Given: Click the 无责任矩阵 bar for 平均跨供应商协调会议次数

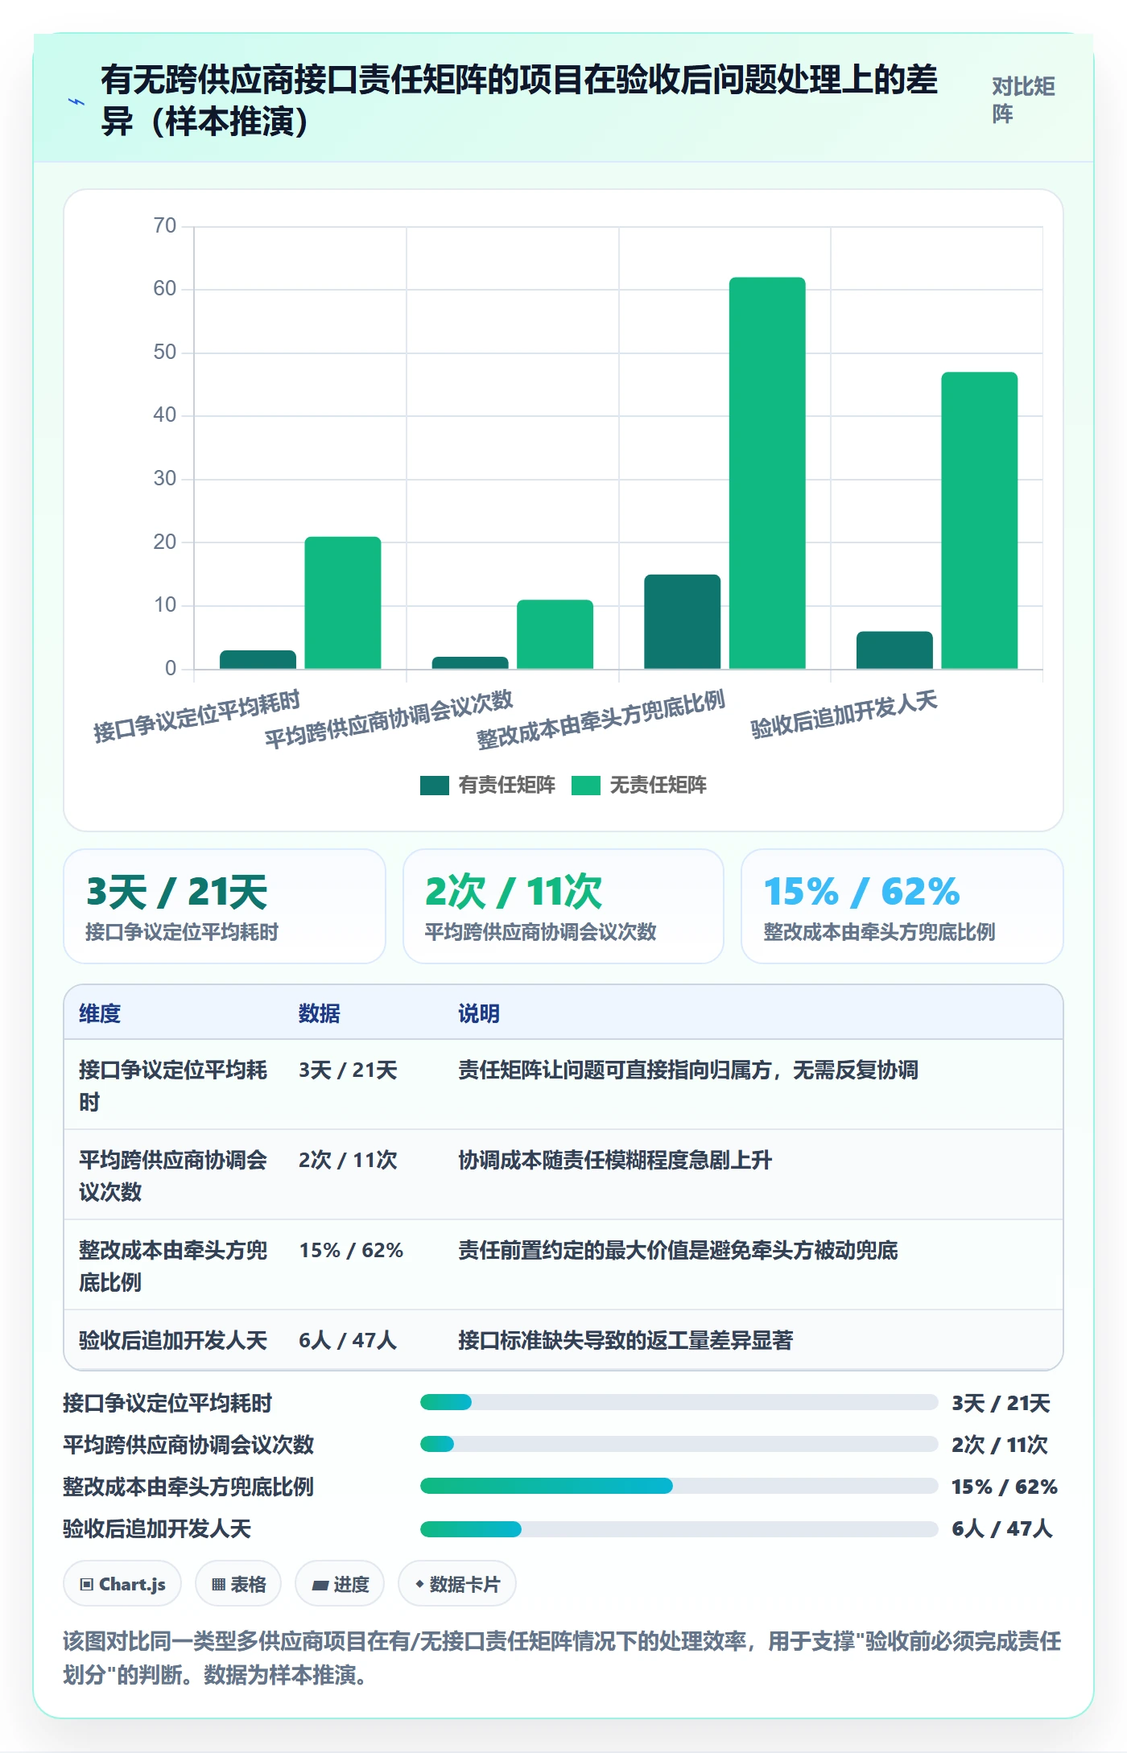Looking at the screenshot, I should click(x=555, y=634).
